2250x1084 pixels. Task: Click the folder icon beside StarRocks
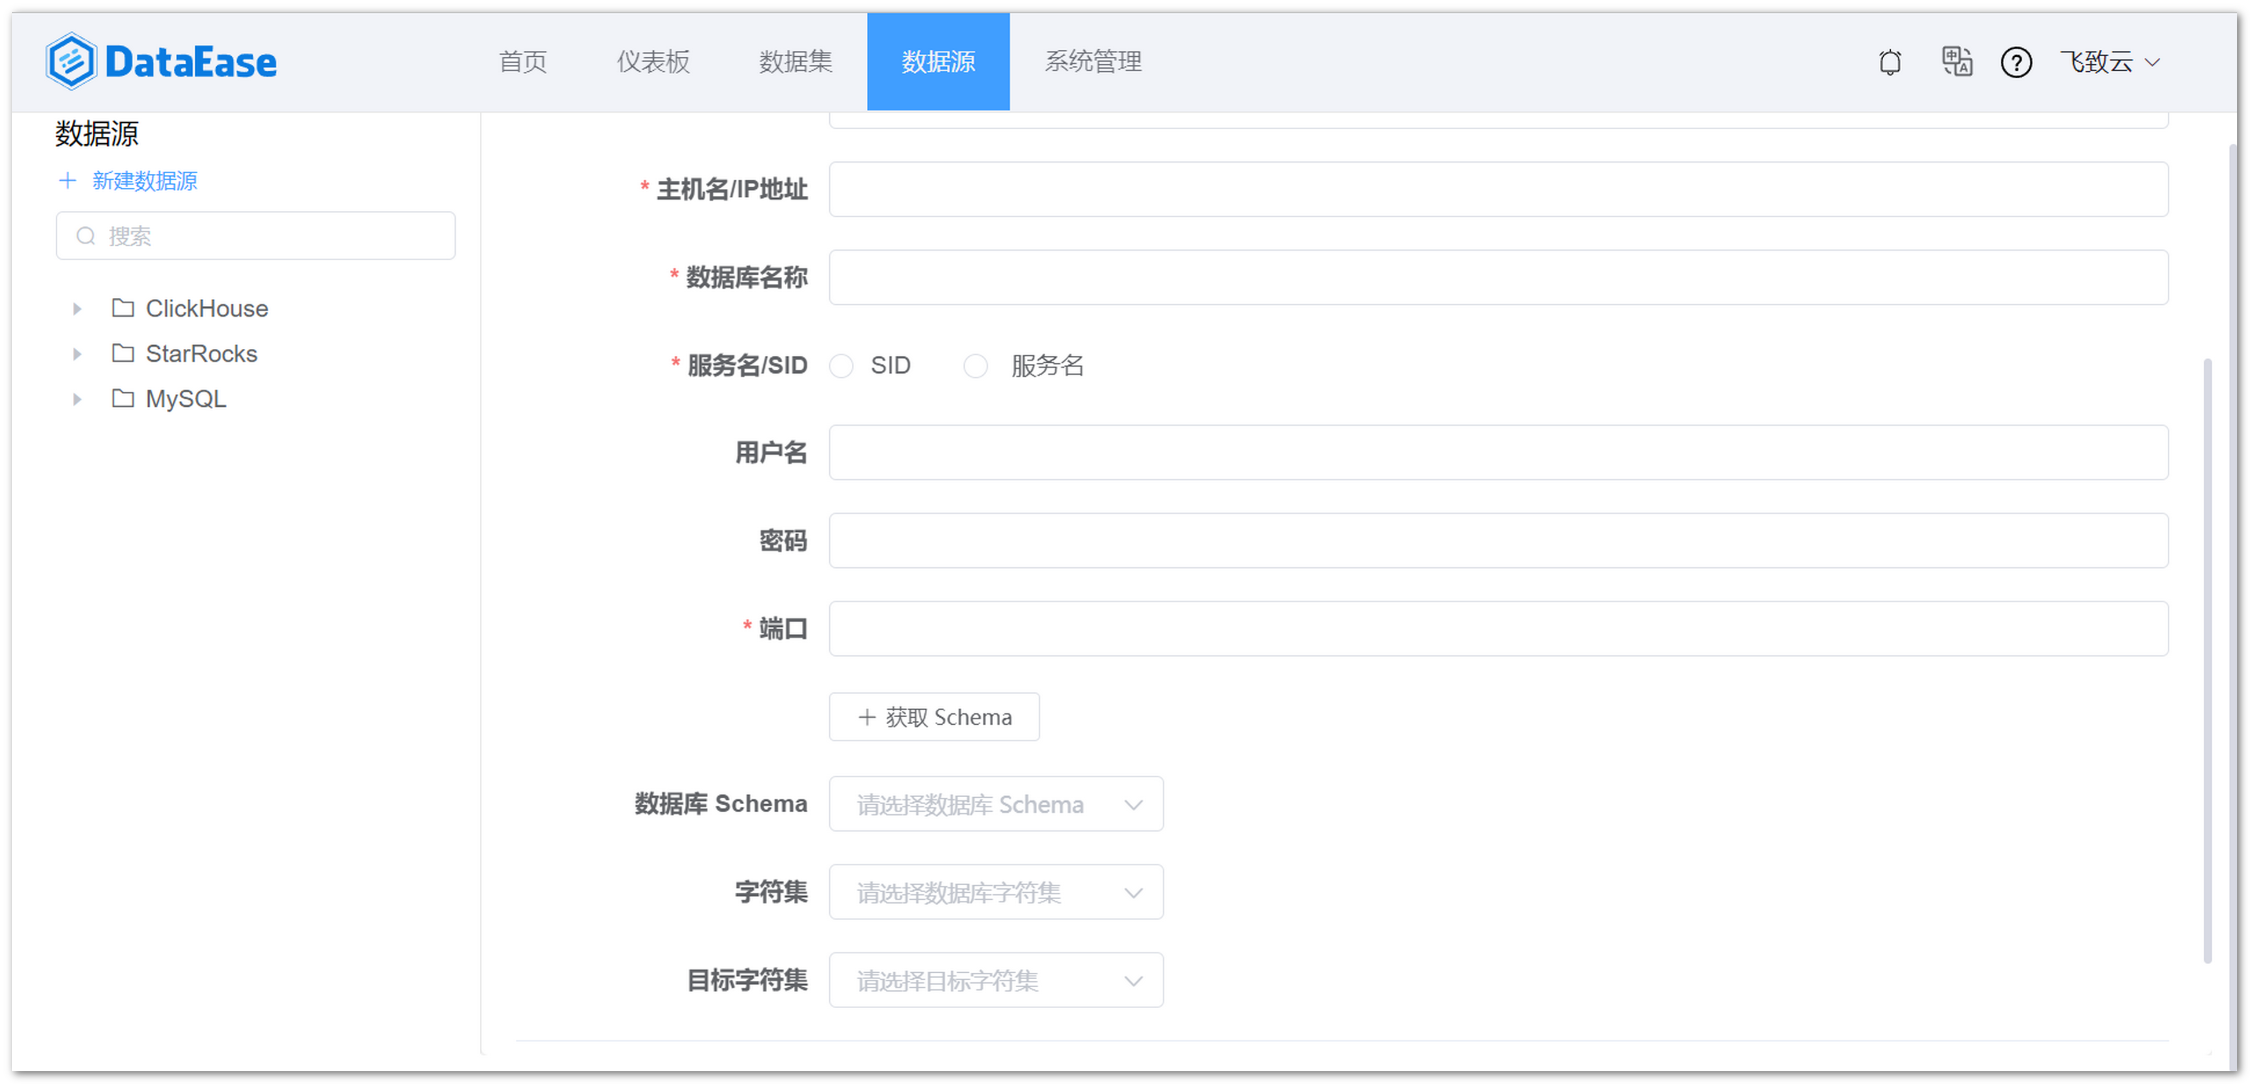[x=123, y=353]
